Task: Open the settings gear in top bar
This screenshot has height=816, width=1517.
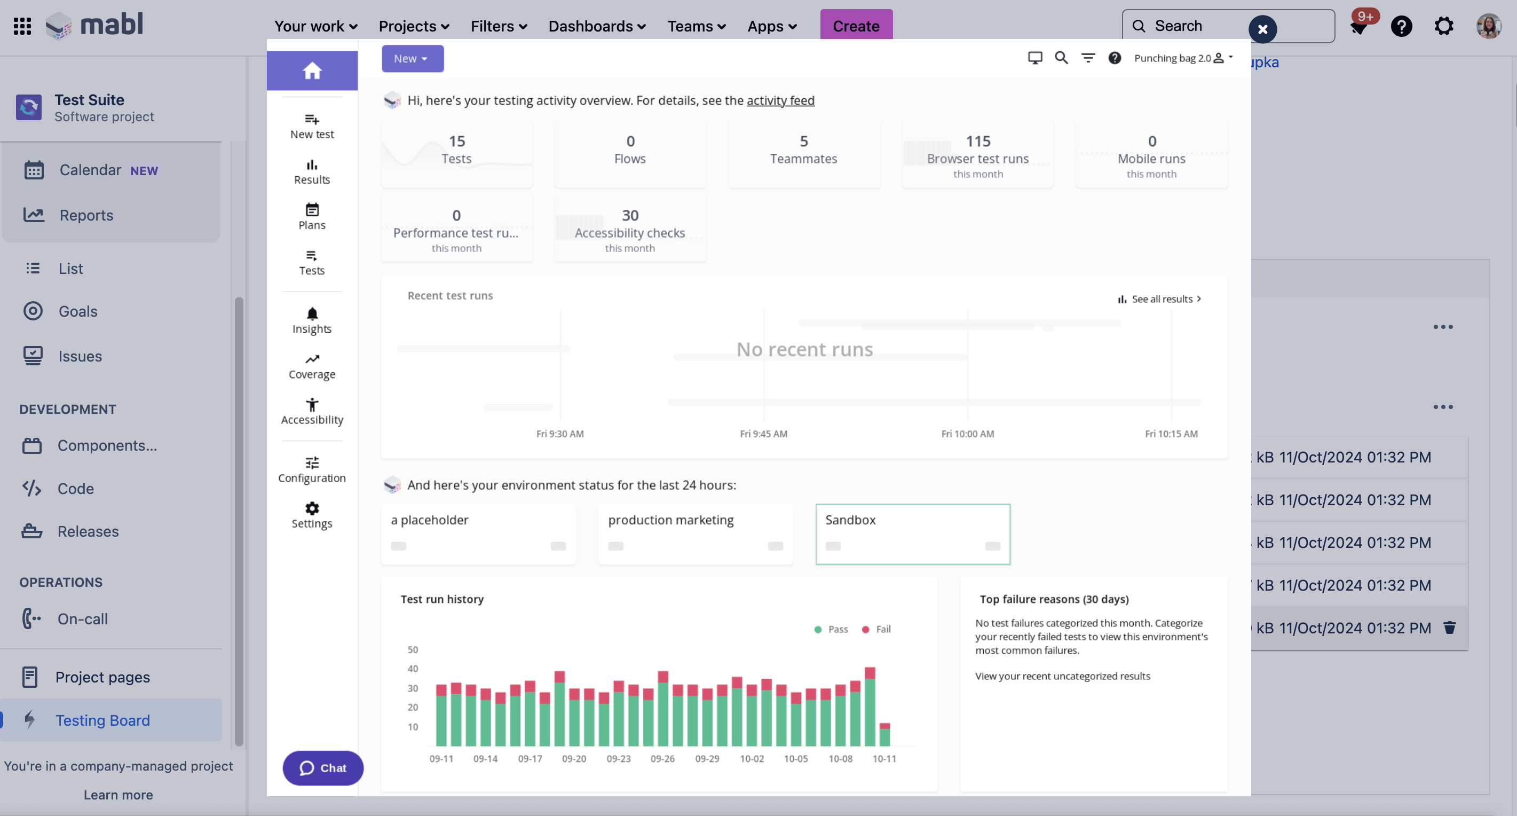Action: 1444,26
